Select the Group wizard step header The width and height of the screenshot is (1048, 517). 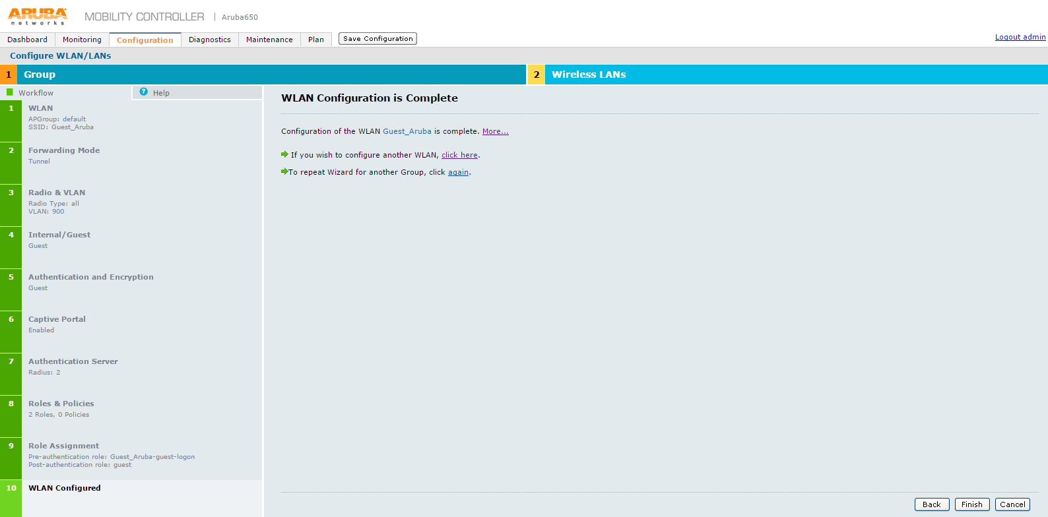click(263, 75)
